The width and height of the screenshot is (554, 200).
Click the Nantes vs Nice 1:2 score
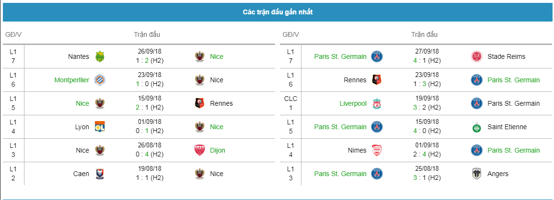148,61
